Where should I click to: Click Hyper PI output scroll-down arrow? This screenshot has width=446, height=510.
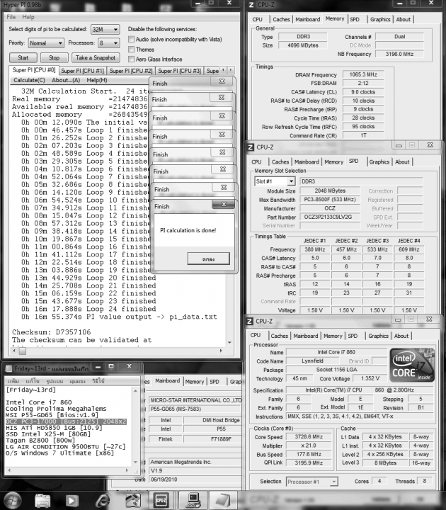coord(229,343)
